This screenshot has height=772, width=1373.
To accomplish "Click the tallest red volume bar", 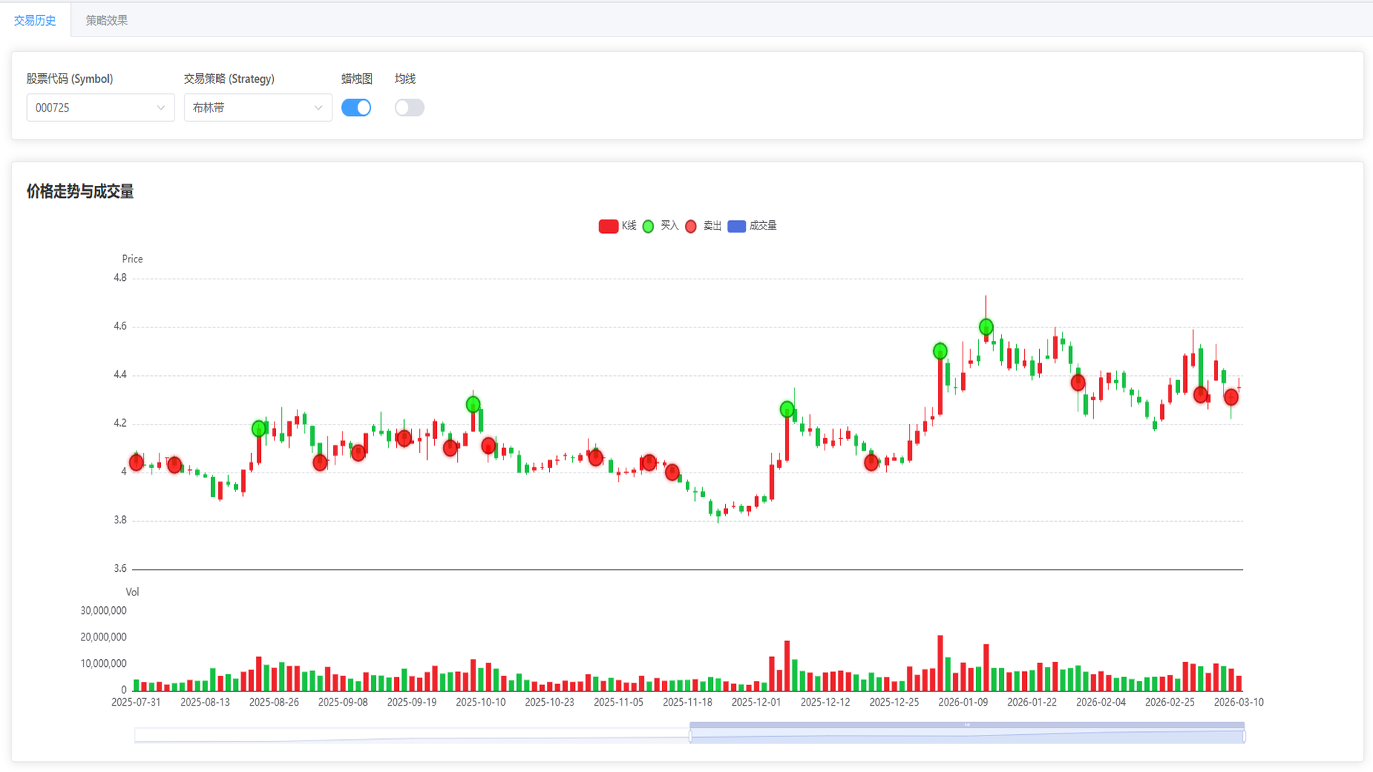I will pos(940,663).
